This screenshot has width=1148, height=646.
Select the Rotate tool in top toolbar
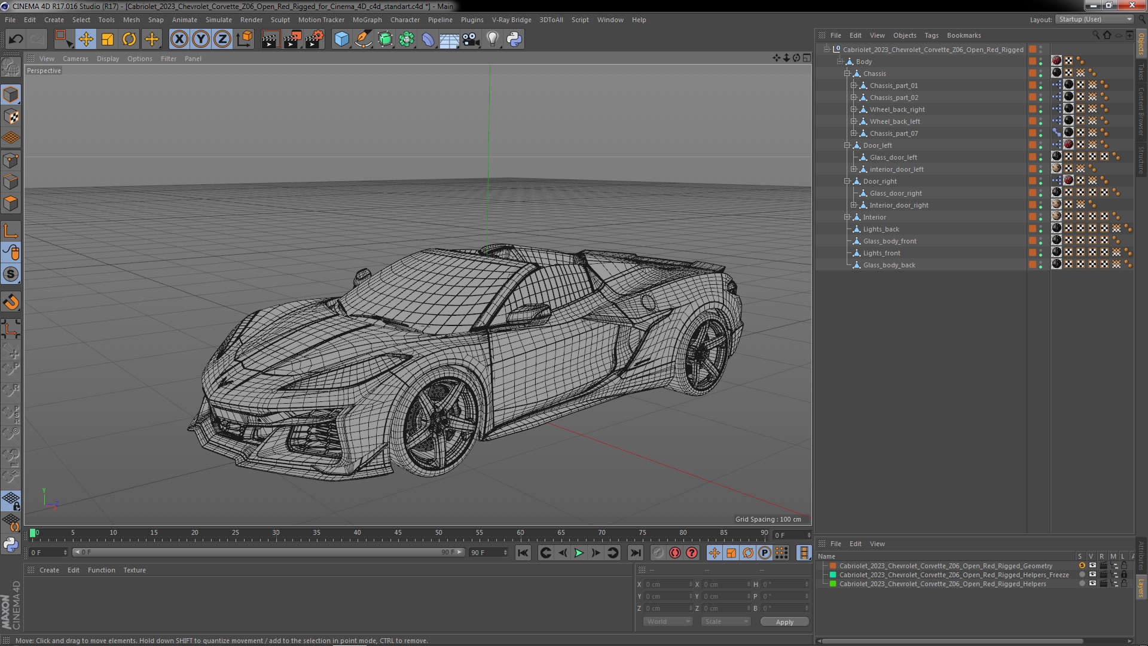click(129, 39)
